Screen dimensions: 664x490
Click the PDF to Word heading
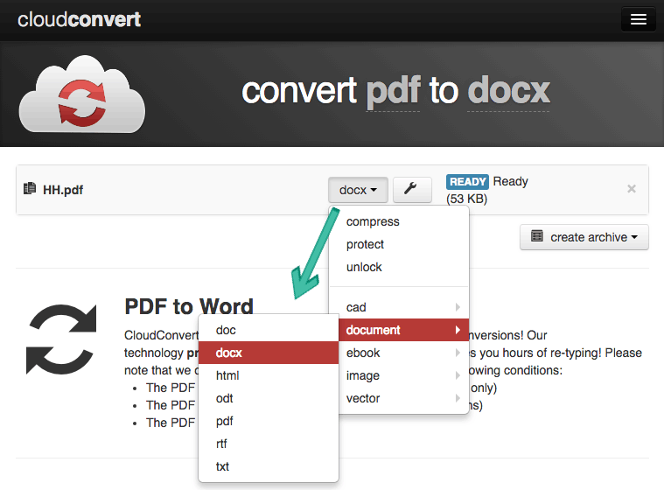[189, 306]
